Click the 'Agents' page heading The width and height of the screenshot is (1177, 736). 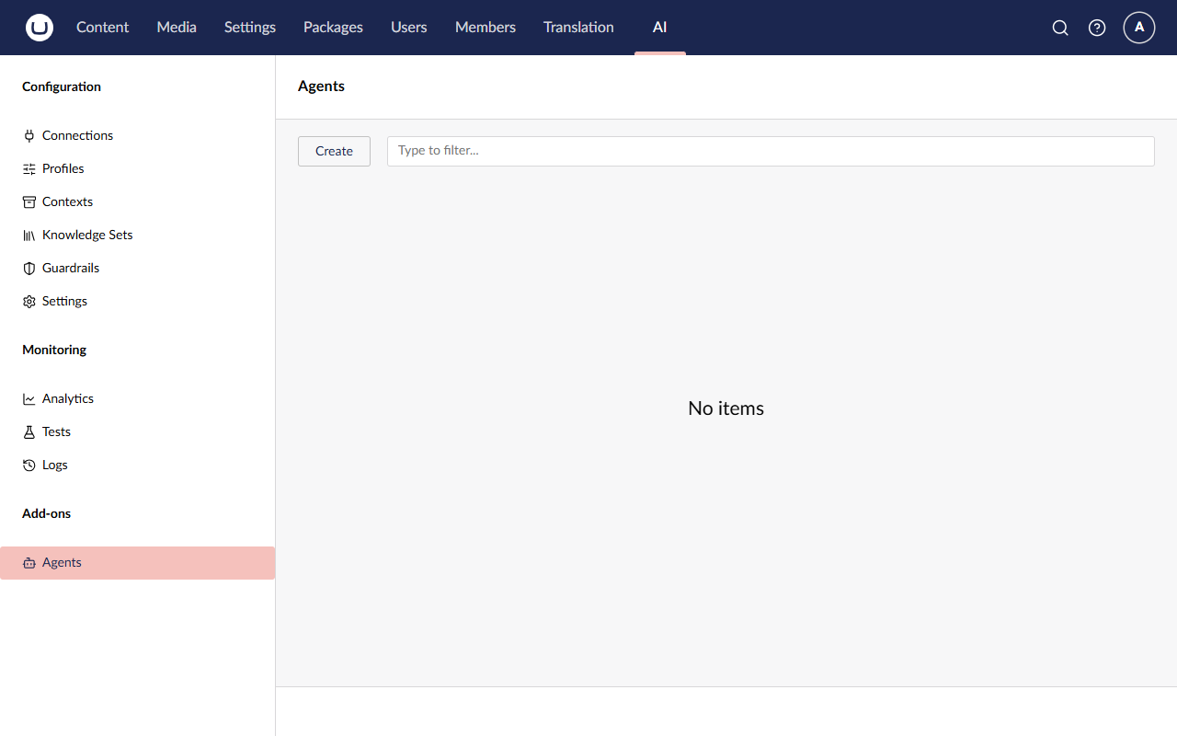pyautogui.click(x=321, y=86)
